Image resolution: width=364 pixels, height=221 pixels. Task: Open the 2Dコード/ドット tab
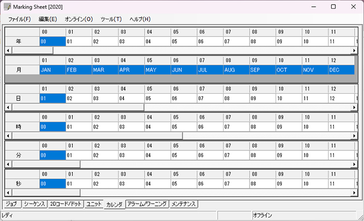[66, 204]
